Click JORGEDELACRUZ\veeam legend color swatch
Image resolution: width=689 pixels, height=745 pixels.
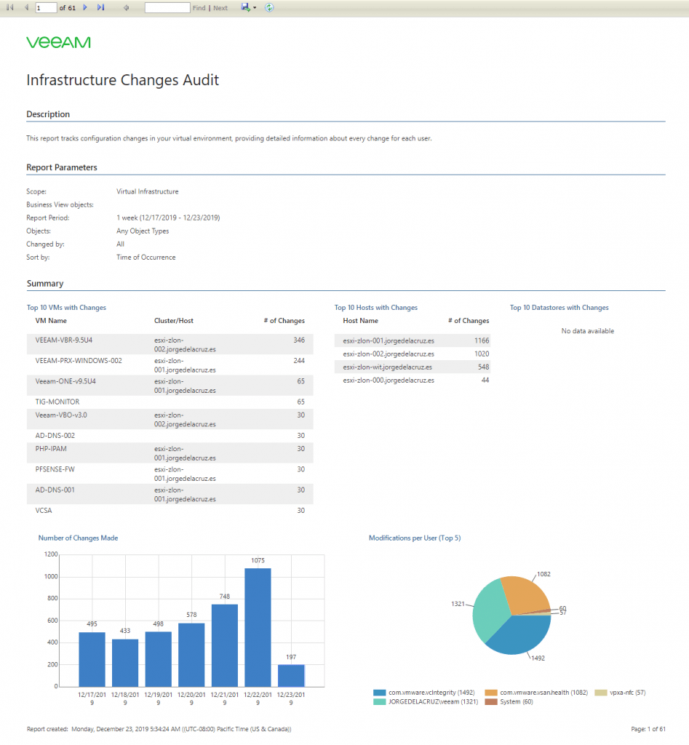(379, 702)
